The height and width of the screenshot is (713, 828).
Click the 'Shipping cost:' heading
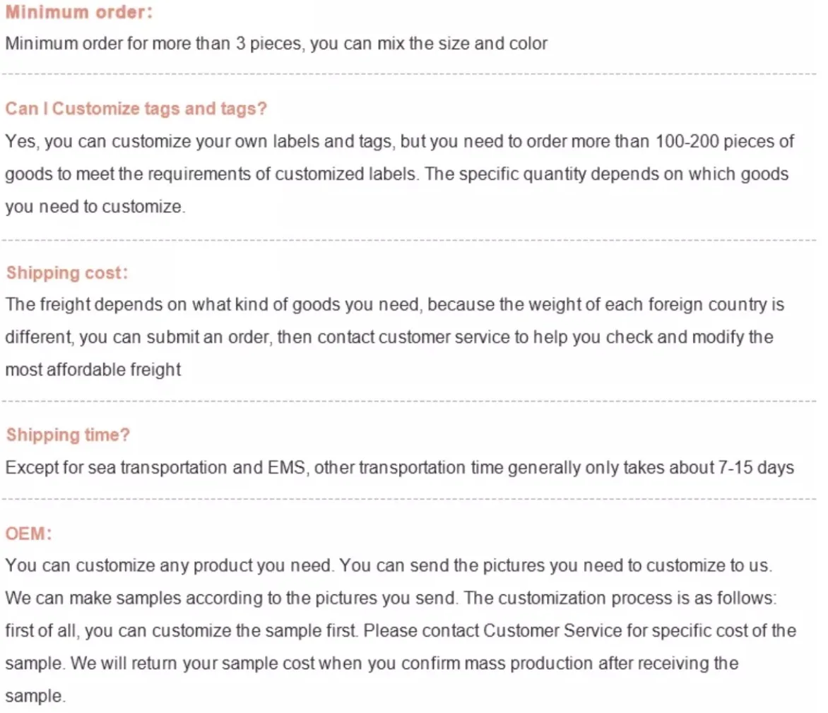click(x=67, y=273)
